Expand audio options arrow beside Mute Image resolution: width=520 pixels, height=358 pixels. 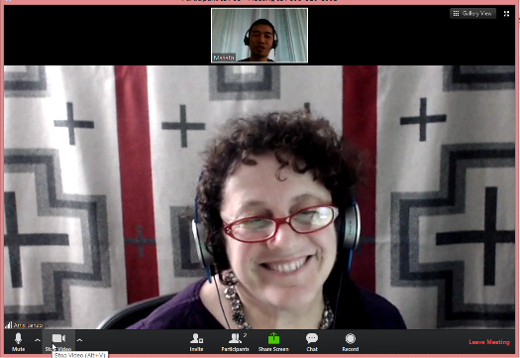[x=38, y=340]
